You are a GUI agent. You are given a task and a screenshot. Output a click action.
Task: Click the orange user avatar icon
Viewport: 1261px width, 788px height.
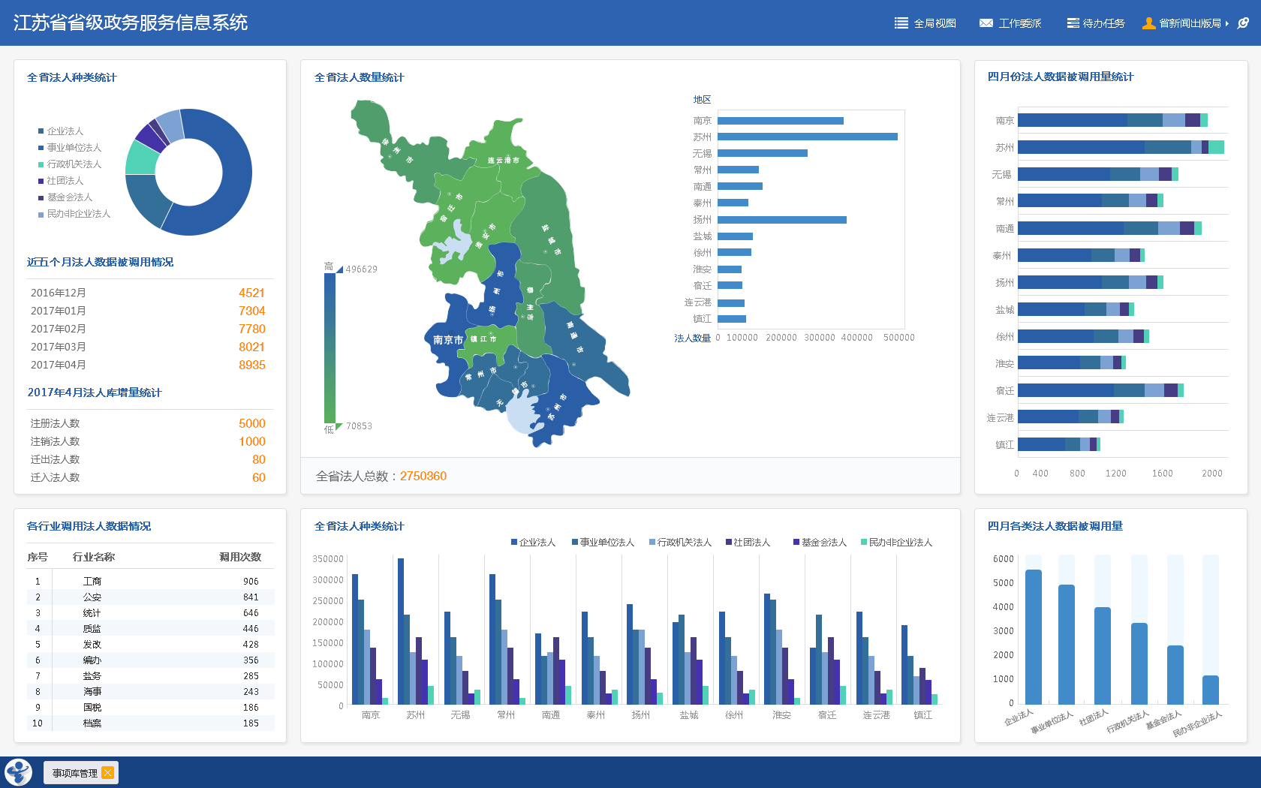pos(1148,23)
